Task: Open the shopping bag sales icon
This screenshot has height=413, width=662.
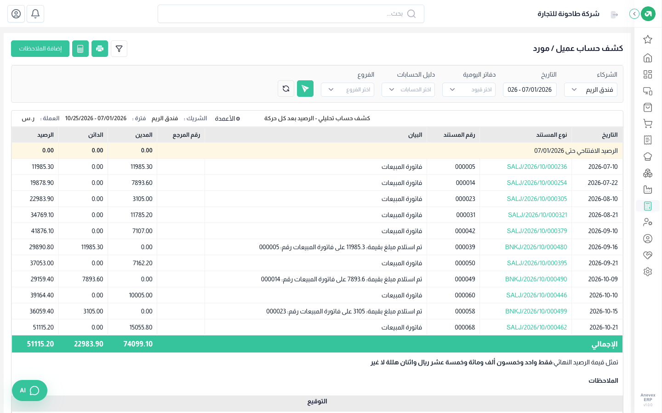Action: [648, 107]
